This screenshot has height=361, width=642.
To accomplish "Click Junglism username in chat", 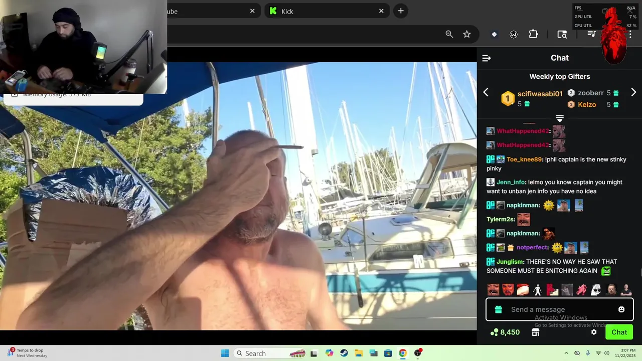I will (510, 262).
